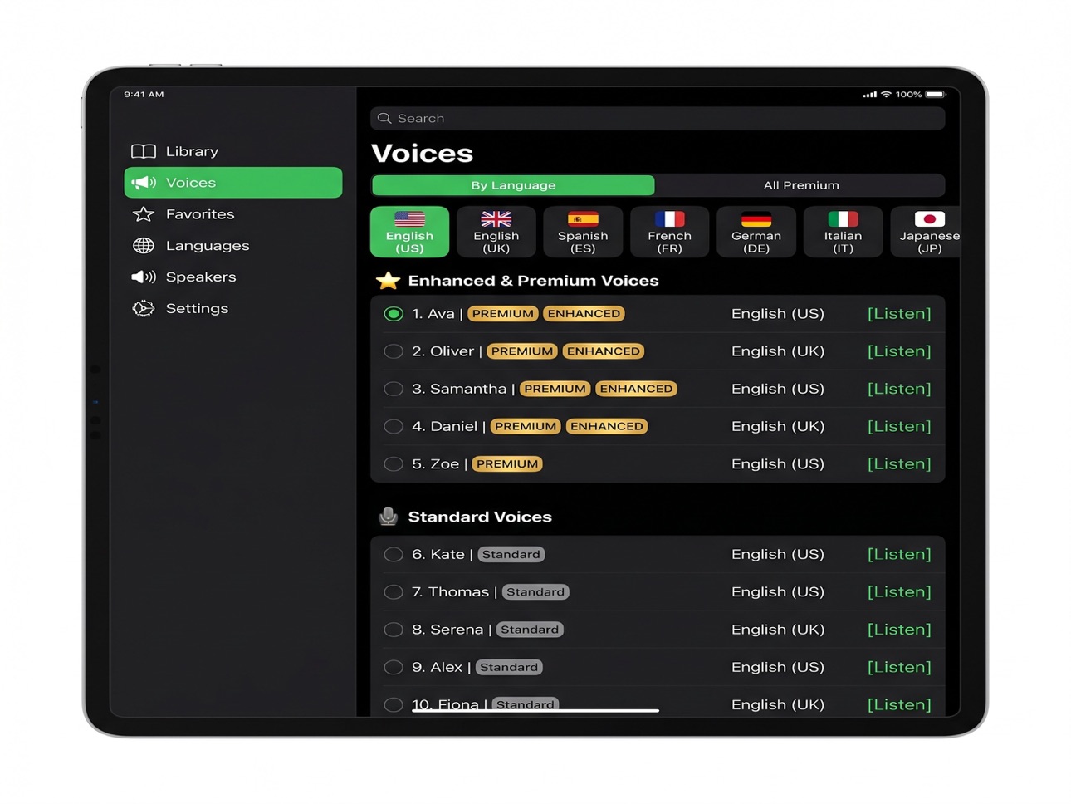Image resolution: width=1071 pixels, height=804 pixels.
Task: Listen to the Oliver voice sample
Action: 899,351
